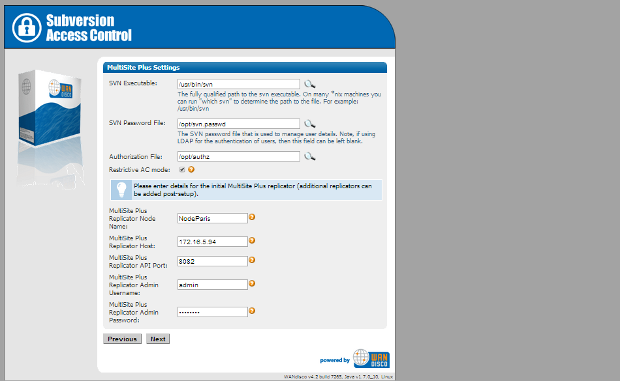
Task: Show help for Replicator Admin Password
Action: point(252,311)
